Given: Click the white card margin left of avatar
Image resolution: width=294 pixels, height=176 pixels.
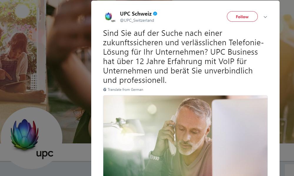Looking at the screenshot, I should [97, 17].
